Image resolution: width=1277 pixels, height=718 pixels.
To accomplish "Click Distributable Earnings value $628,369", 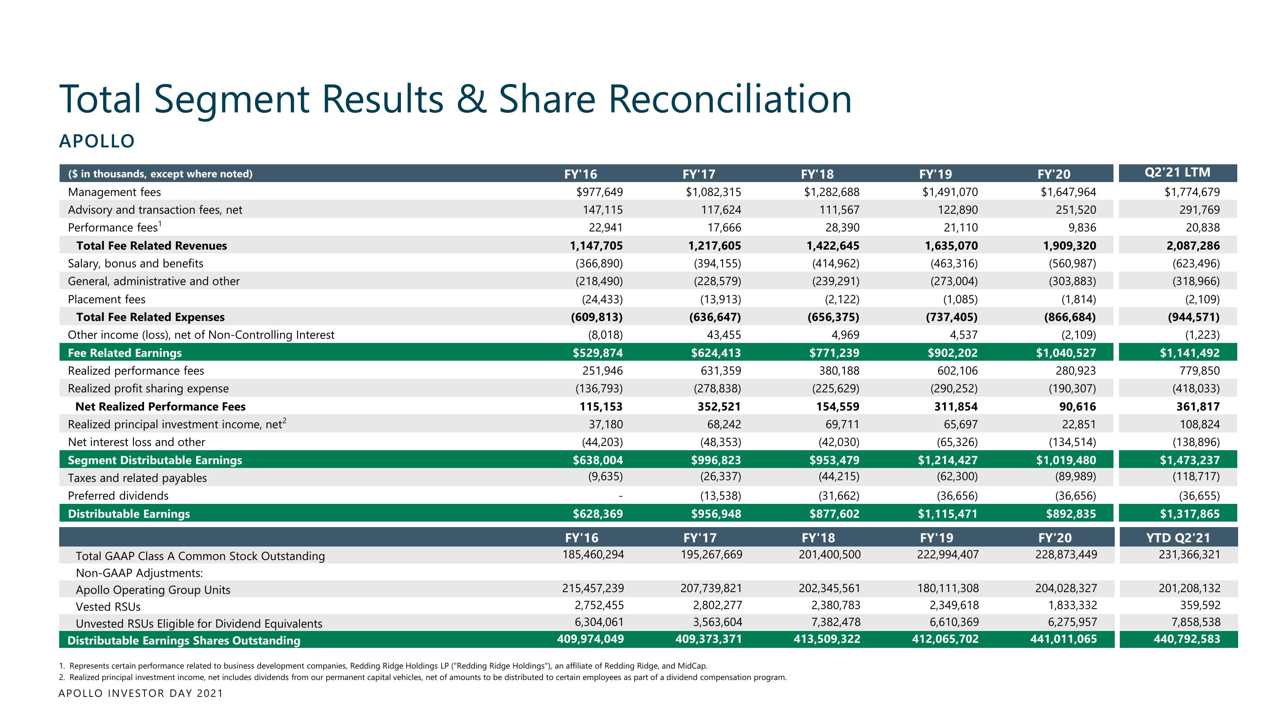I will pos(598,514).
